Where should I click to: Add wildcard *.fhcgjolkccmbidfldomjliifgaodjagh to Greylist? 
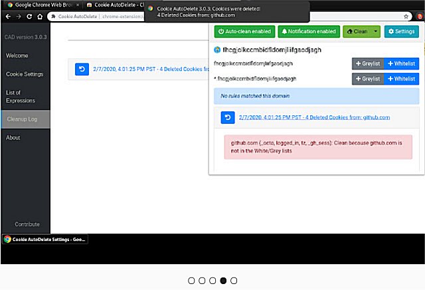(368, 79)
